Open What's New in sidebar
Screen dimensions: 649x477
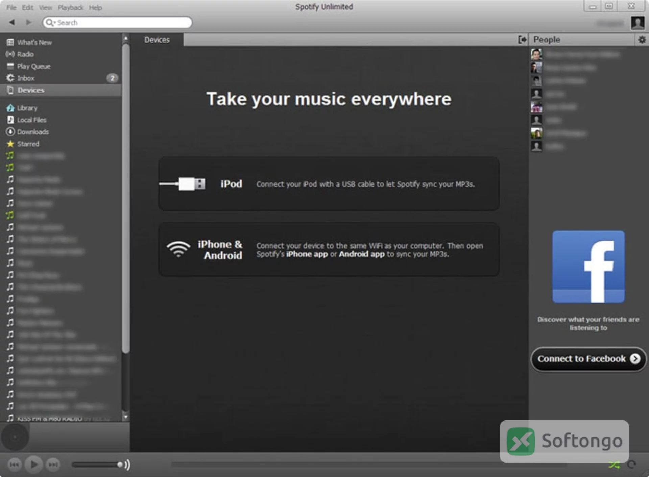tap(61, 42)
